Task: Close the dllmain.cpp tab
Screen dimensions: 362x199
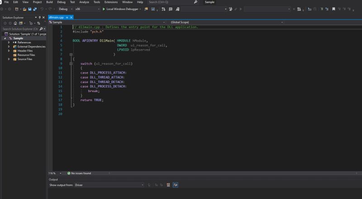Action: pos(71,18)
